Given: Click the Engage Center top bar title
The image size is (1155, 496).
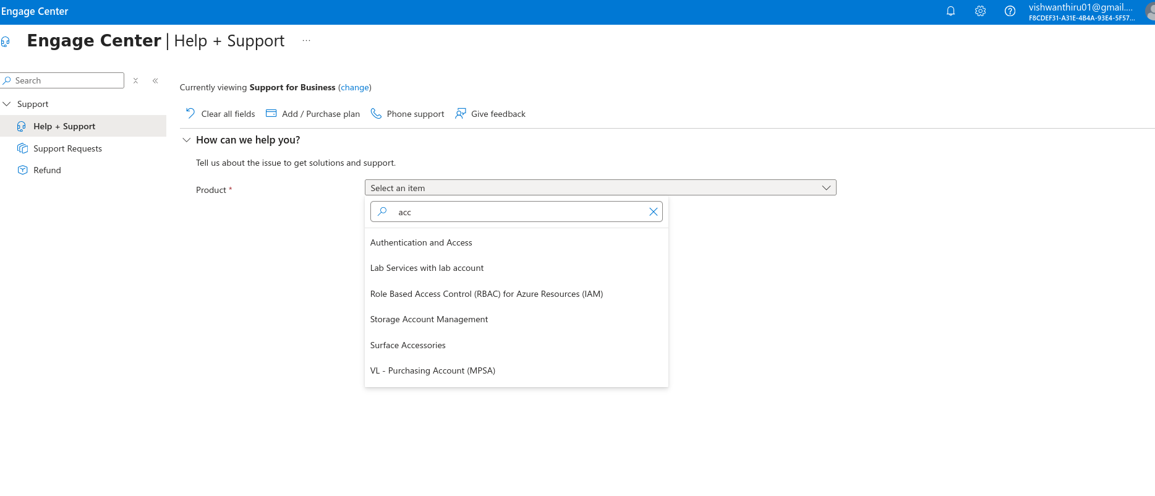Looking at the screenshot, I should tap(35, 11).
